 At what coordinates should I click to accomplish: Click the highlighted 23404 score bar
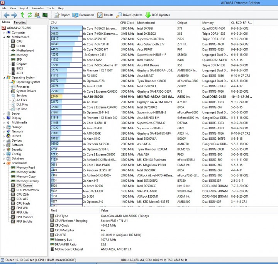66,96
